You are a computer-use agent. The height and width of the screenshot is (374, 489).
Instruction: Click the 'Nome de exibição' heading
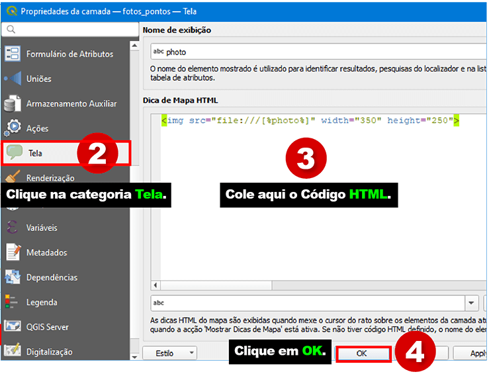click(x=177, y=30)
